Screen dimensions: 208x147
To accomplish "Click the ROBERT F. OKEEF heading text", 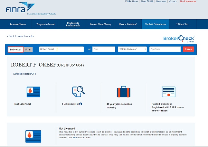I will (x=33, y=65).
